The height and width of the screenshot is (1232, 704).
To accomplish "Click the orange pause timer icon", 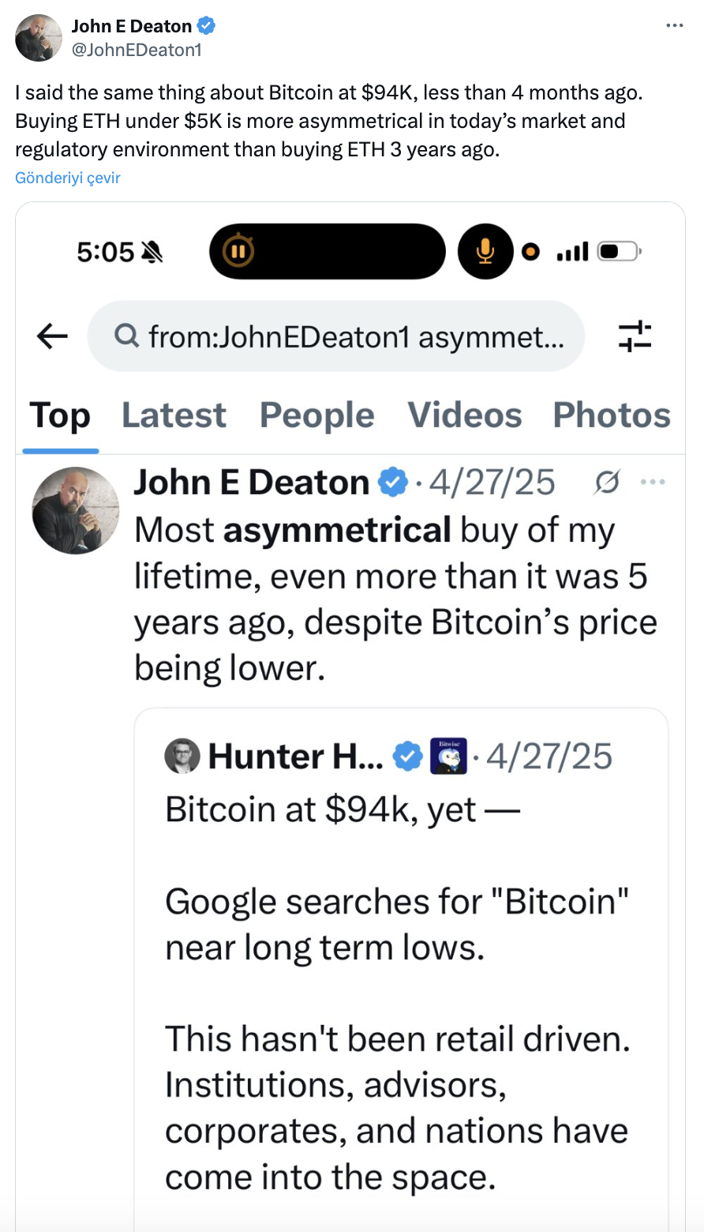I will [238, 252].
